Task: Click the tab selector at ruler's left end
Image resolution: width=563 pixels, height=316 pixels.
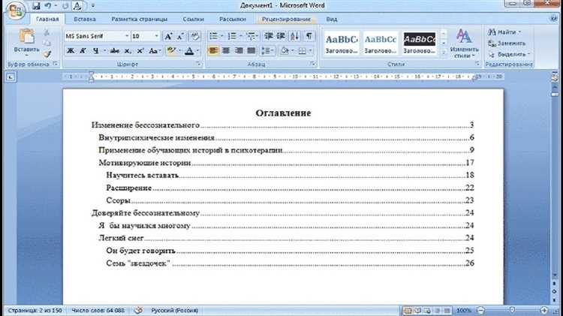Action: coord(11,77)
